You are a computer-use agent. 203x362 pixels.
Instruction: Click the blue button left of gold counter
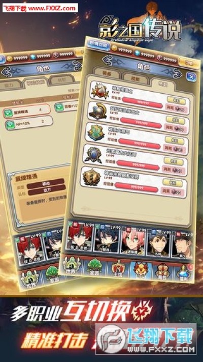[x=98, y=44]
